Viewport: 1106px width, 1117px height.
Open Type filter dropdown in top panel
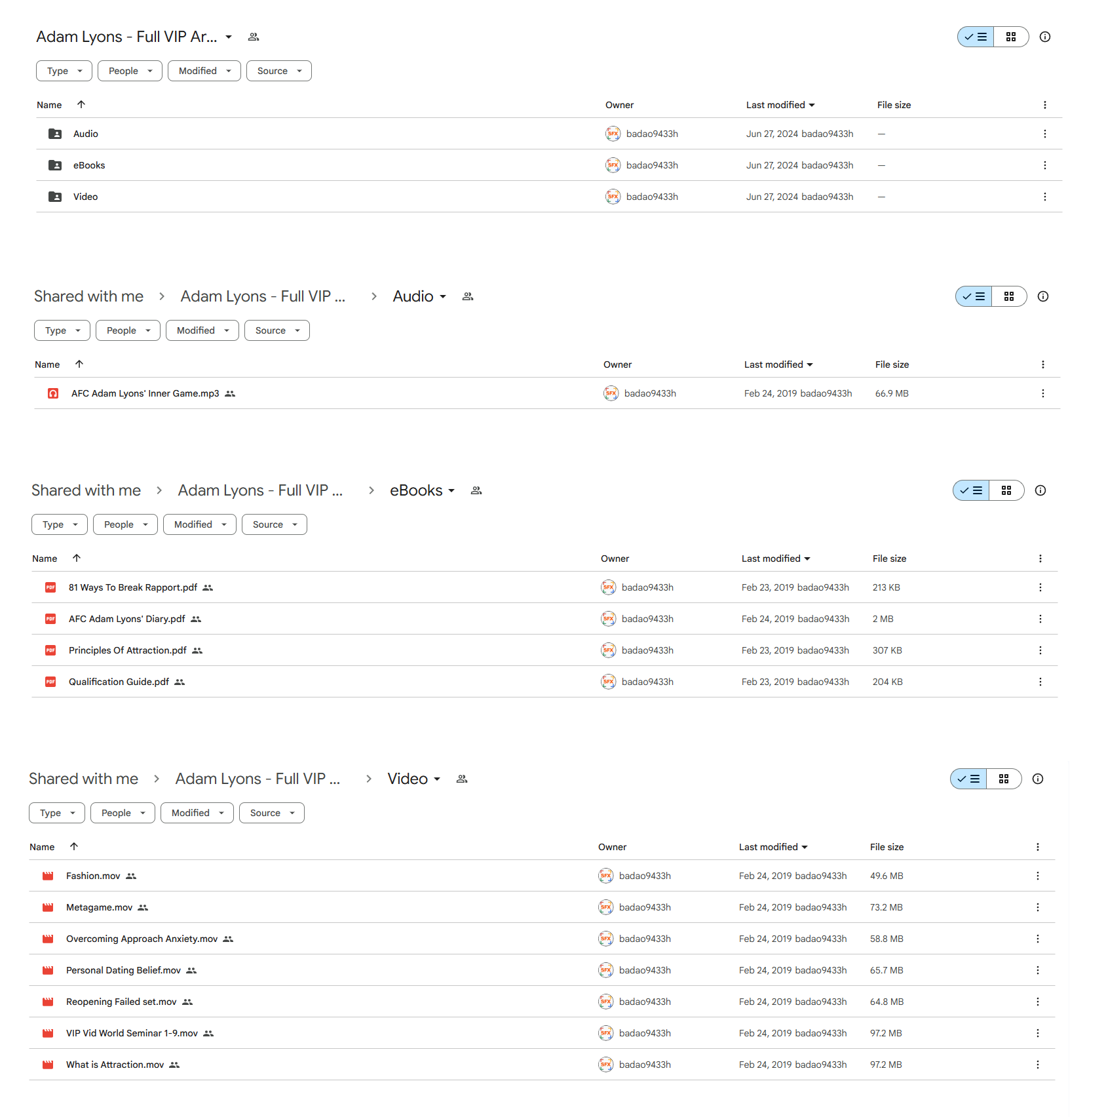click(x=64, y=71)
